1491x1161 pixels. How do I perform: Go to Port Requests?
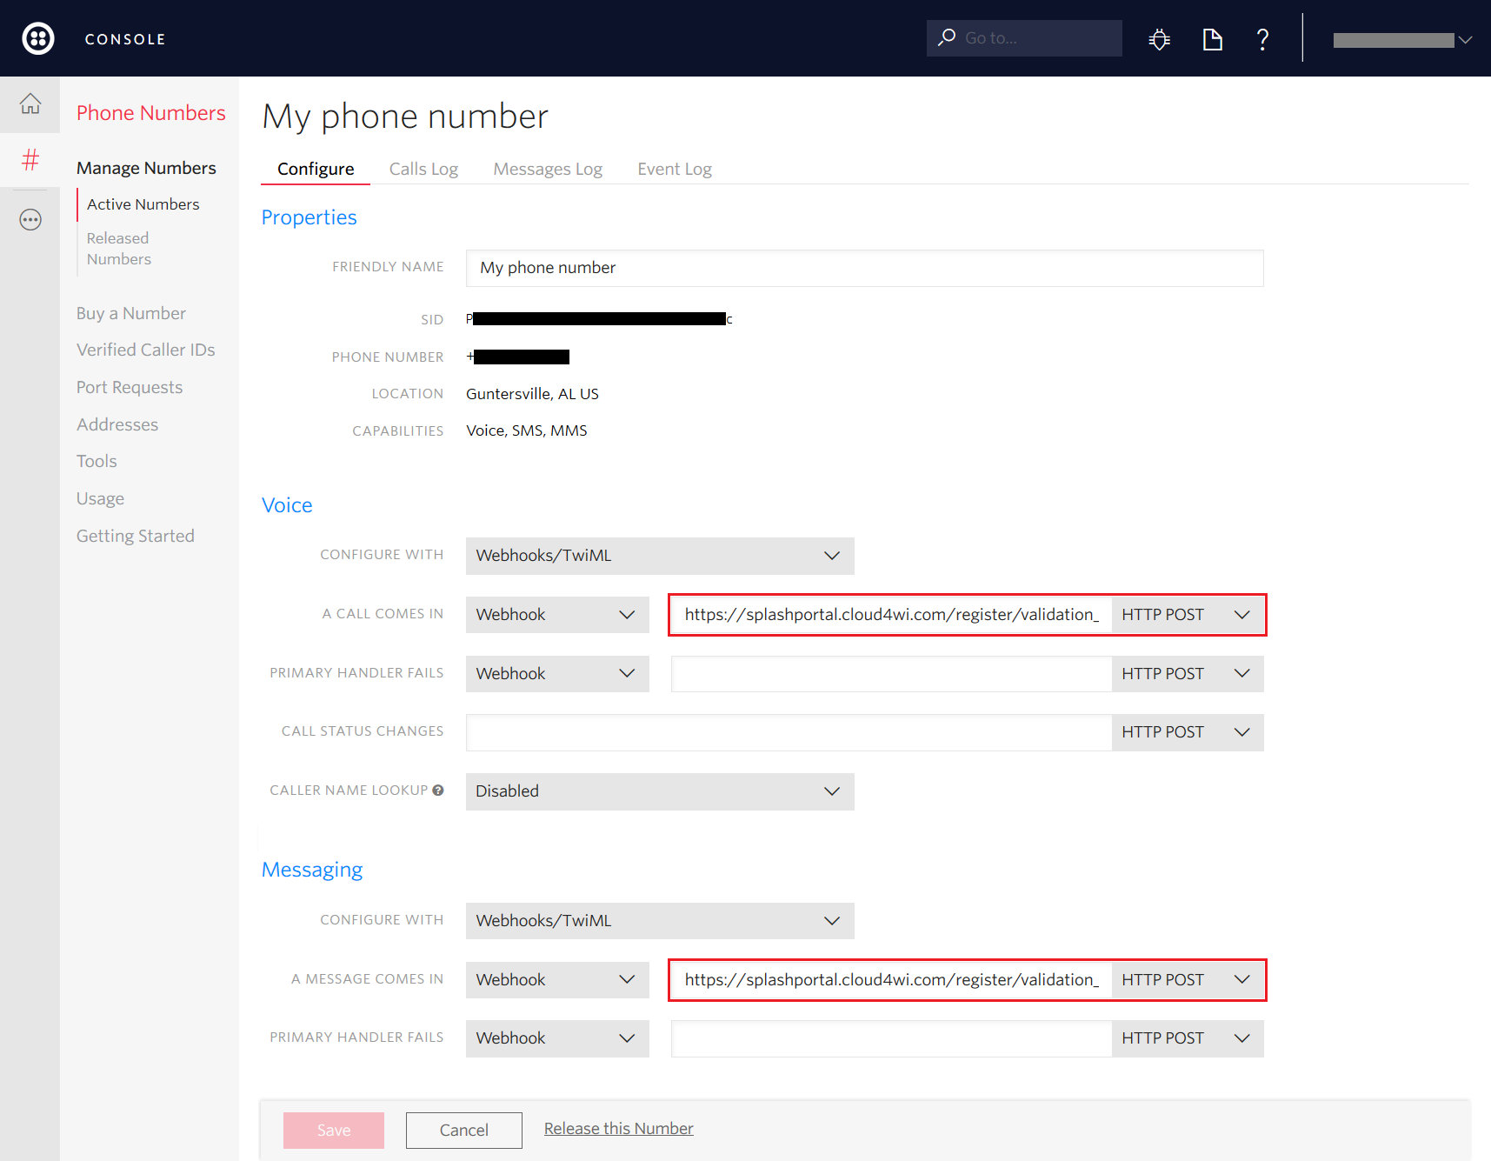130,387
